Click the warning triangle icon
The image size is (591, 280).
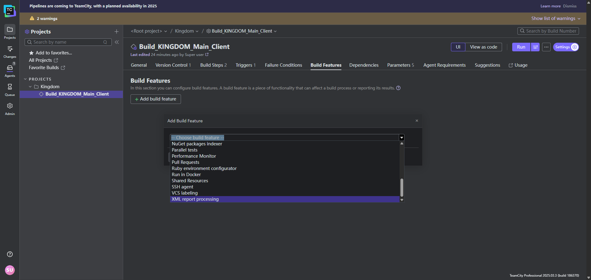coord(32,18)
